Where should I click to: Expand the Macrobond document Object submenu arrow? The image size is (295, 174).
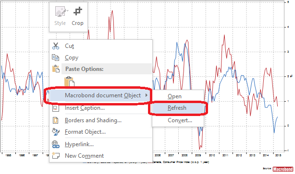click(x=147, y=95)
